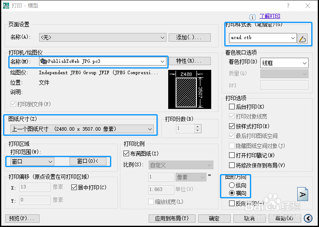
Task: Click the paper size preview thumbnail 2480 x 3507
Action: (x=189, y=89)
